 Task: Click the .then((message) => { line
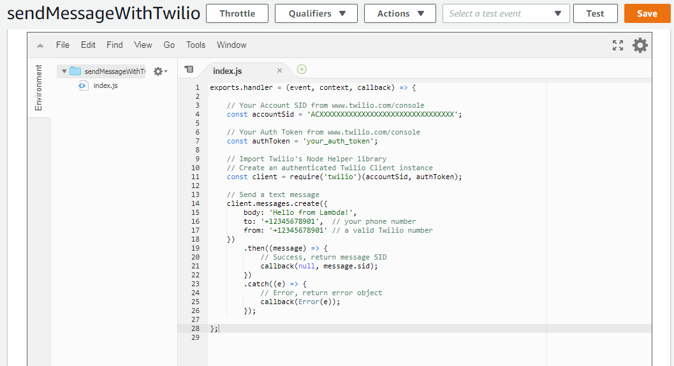pos(286,248)
